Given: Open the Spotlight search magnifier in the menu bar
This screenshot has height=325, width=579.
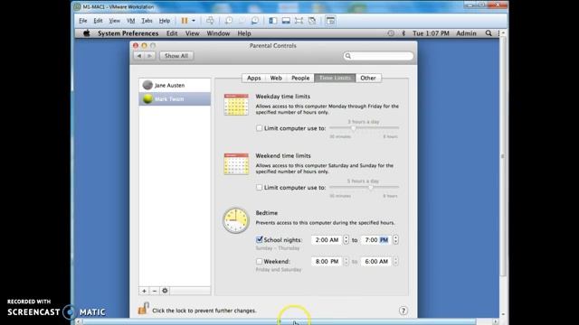Looking at the screenshot, I should [489, 33].
